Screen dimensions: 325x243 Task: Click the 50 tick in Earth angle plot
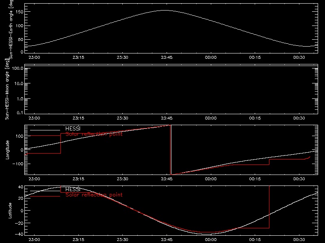click(21, 39)
